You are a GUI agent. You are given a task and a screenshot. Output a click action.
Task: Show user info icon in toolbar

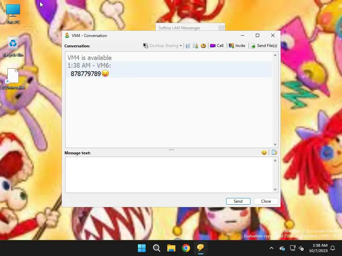click(195, 46)
